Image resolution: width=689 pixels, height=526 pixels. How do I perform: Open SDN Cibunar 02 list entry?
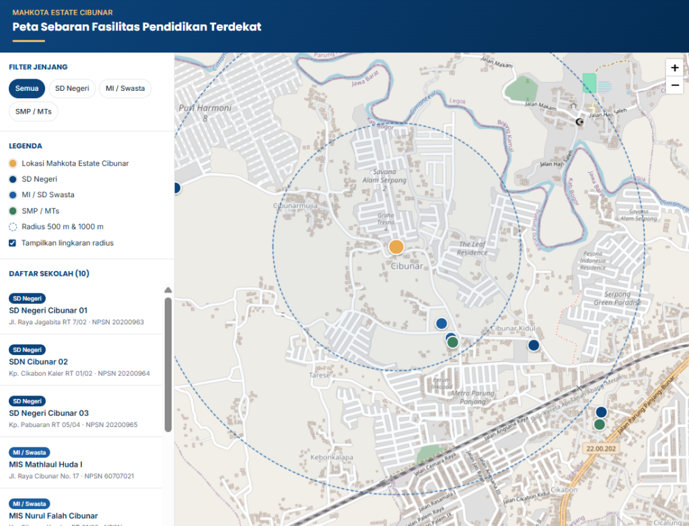tap(81, 360)
